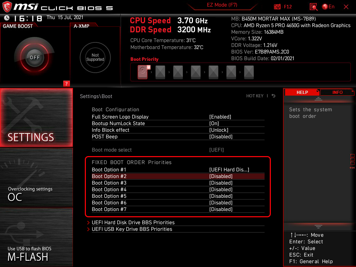
Task: Open the red question mark help icon
Action: coord(66,83)
